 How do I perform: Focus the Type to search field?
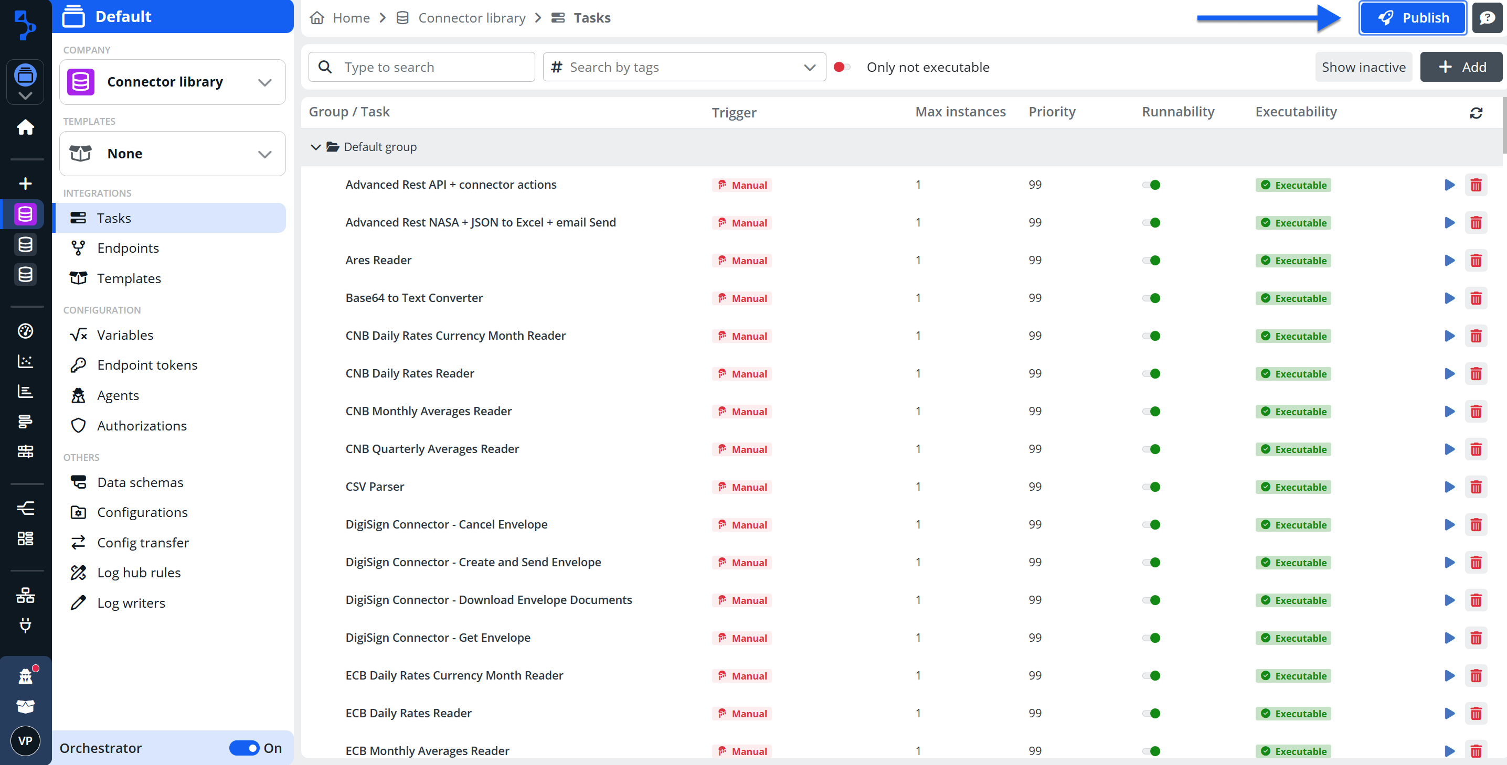(x=433, y=67)
